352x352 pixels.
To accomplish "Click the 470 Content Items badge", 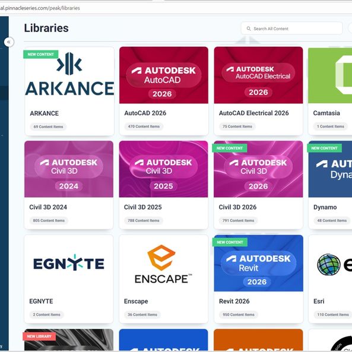I will tap(144, 126).
